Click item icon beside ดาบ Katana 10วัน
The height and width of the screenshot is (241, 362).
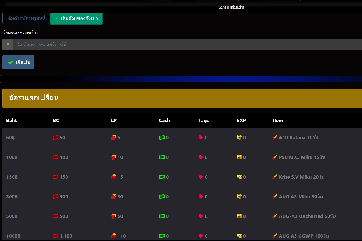[275, 138]
